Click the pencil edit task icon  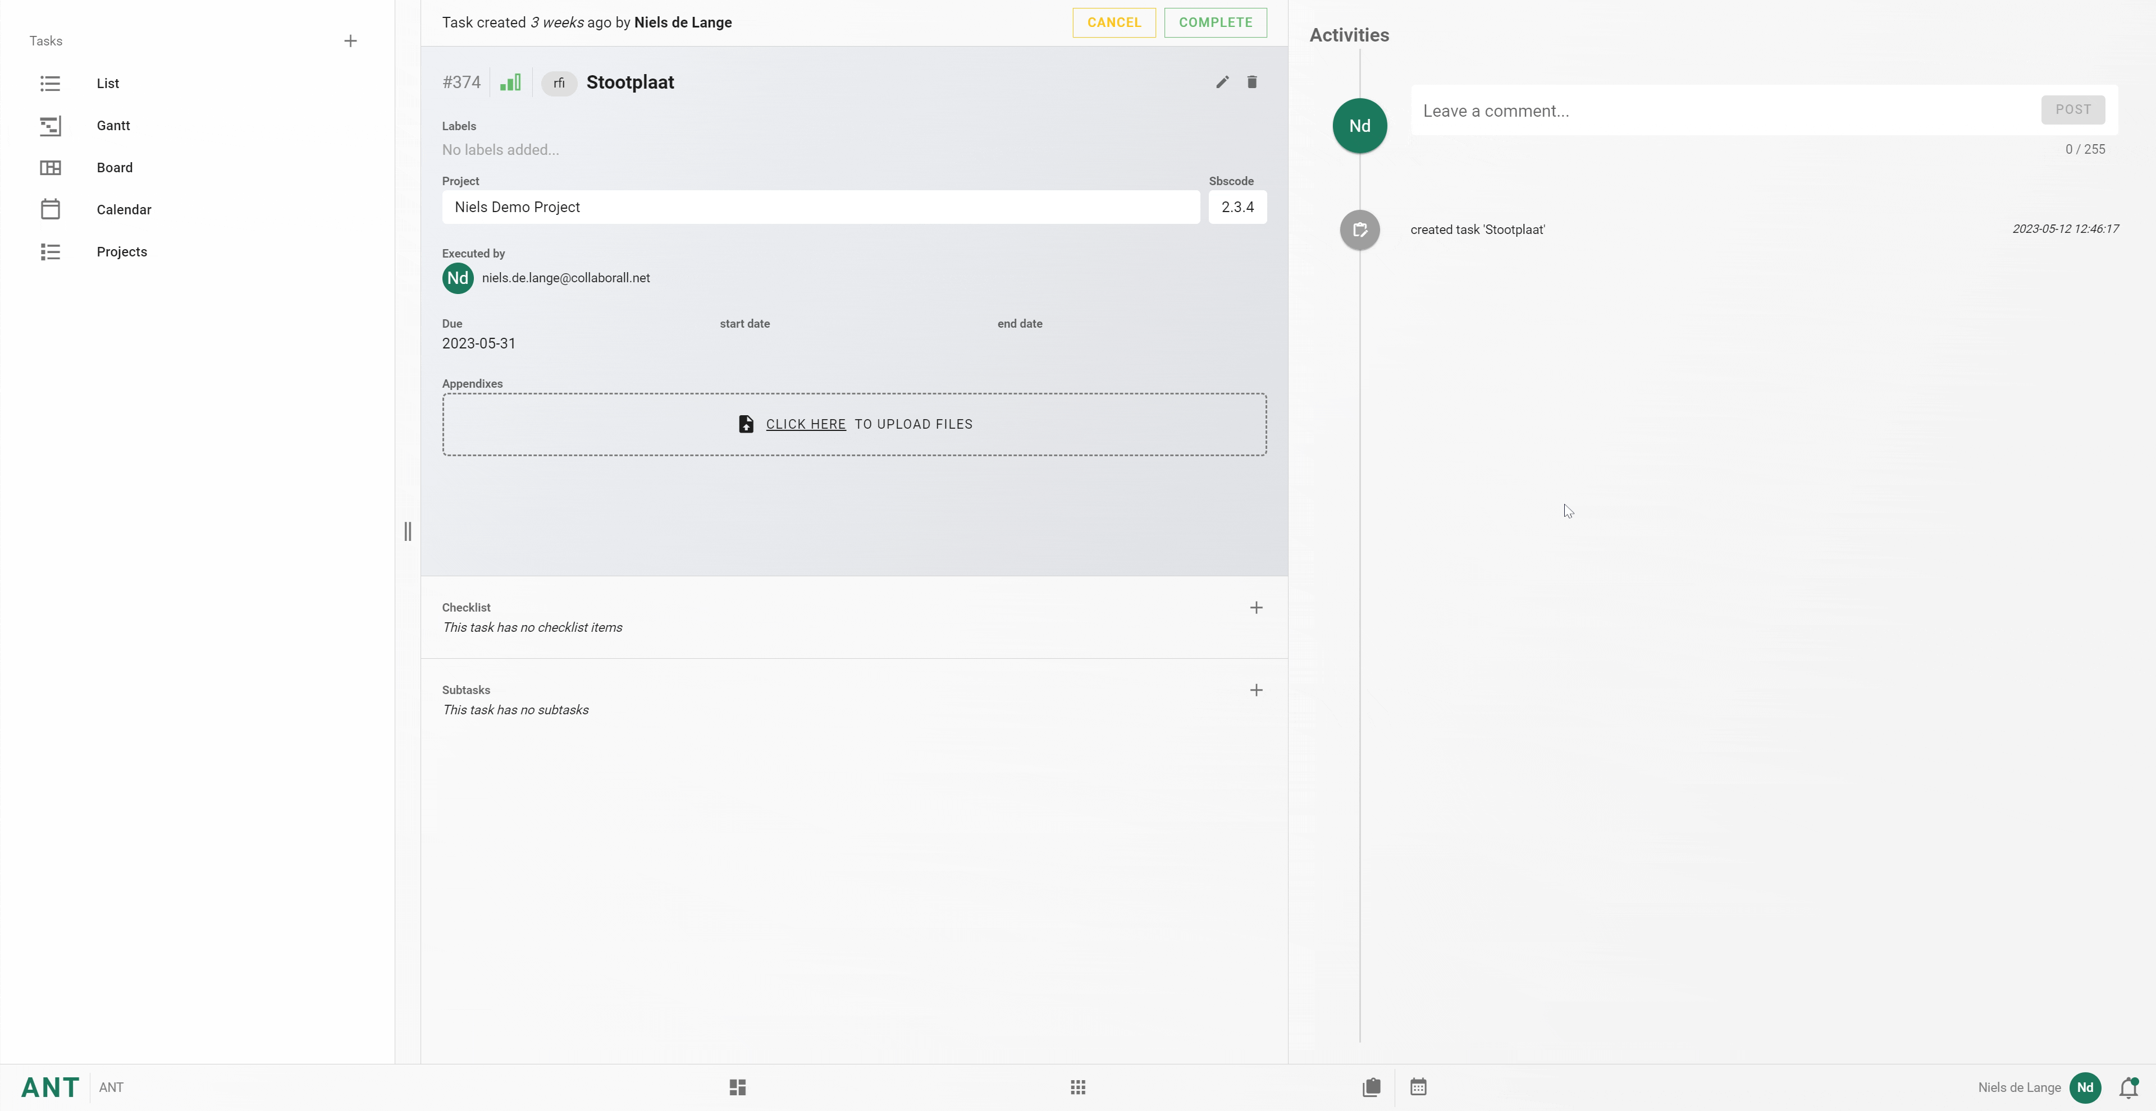(x=1222, y=82)
